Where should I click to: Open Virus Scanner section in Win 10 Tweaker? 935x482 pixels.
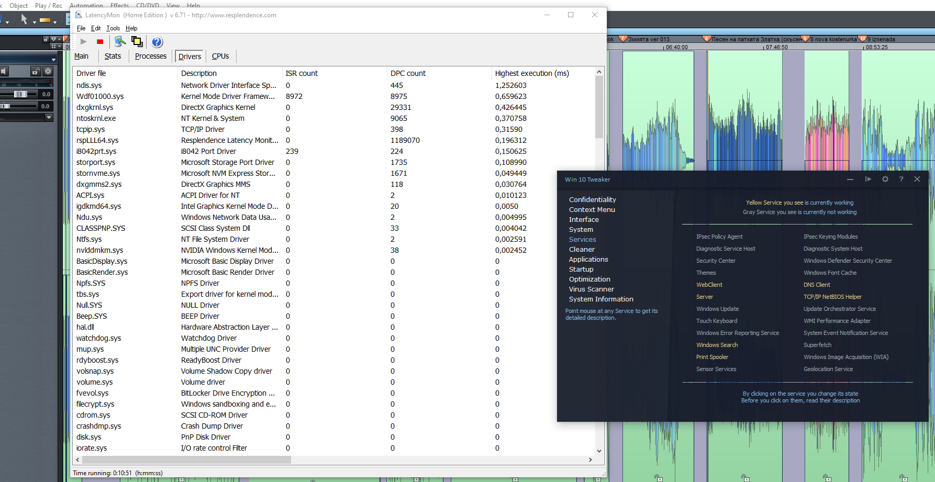[x=592, y=289]
